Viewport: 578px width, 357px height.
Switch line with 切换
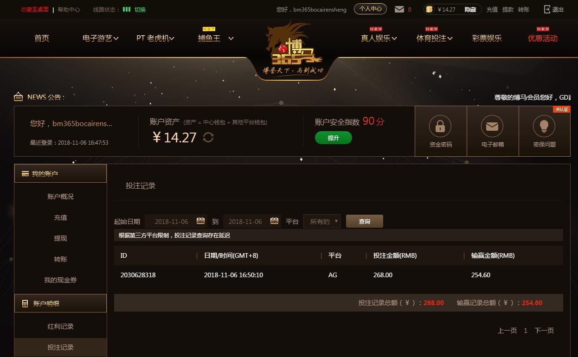[x=140, y=9]
